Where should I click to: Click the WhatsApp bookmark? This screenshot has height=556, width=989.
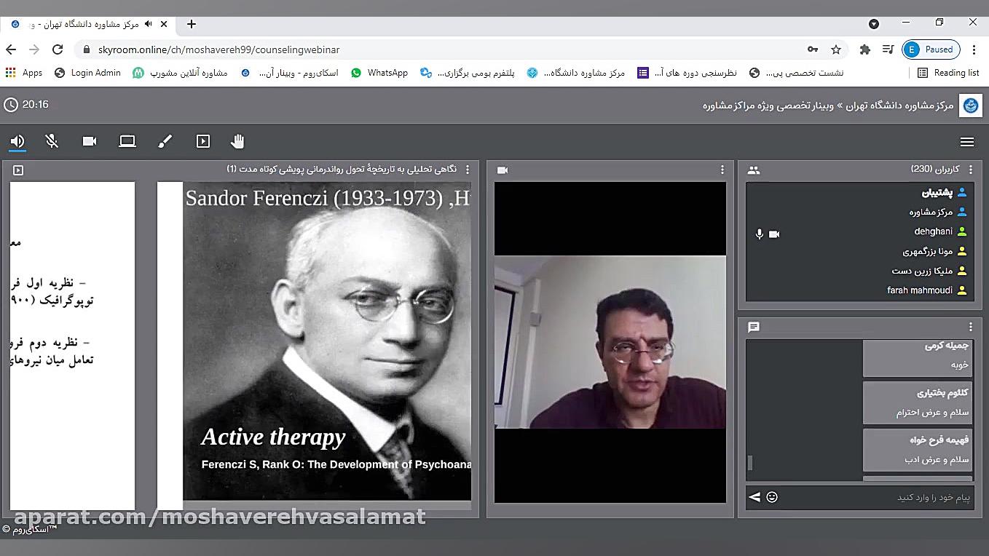(x=379, y=73)
